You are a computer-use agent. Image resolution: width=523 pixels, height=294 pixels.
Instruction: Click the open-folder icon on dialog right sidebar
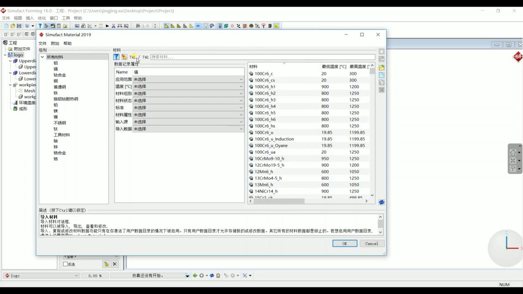pyautogui.click(x=381, y=68)
